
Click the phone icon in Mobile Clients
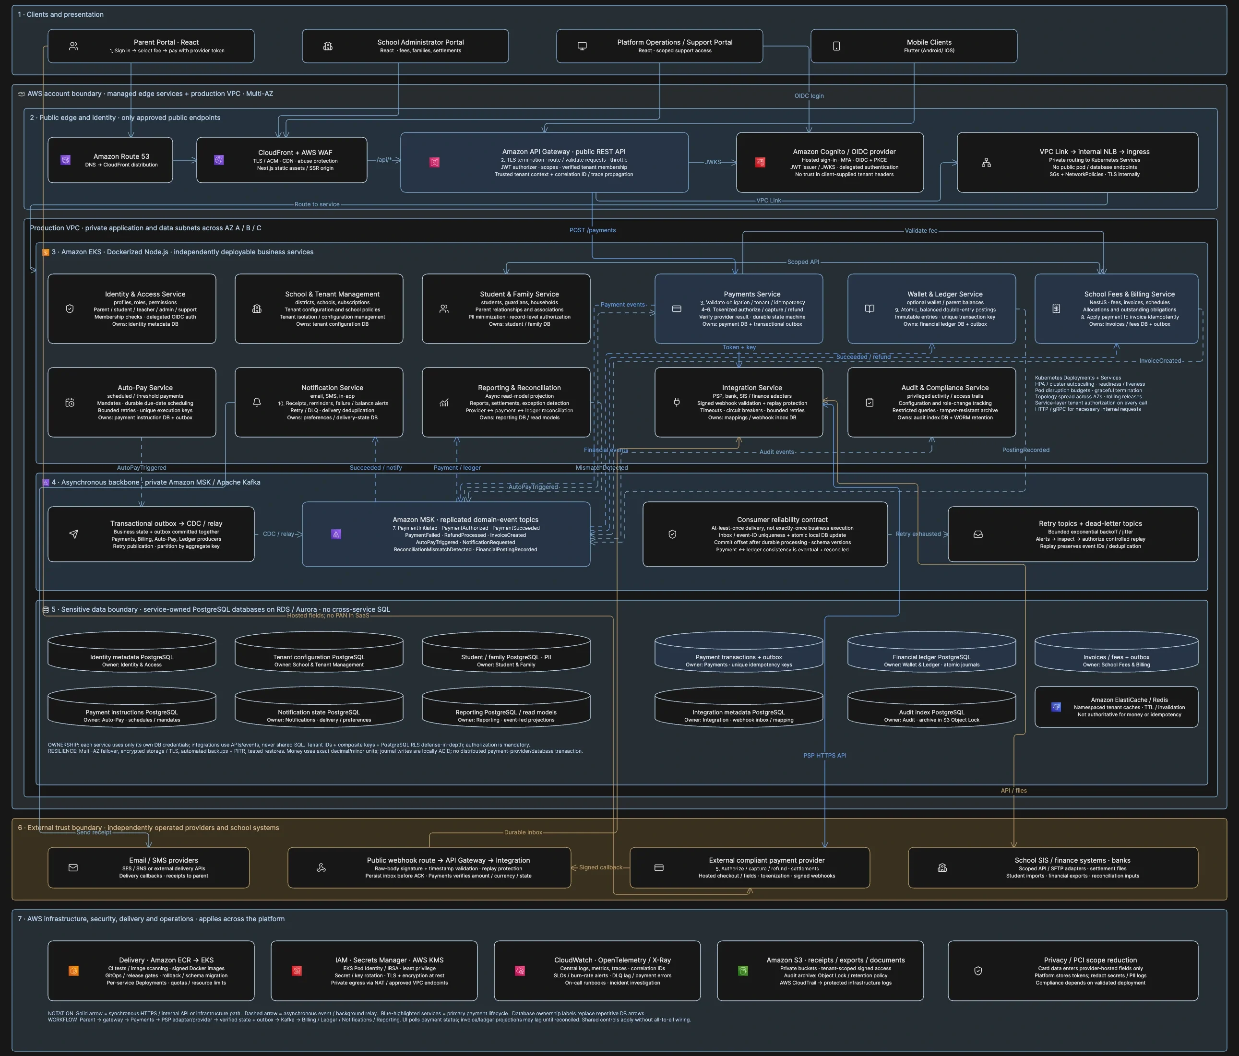tap(836, 46)
